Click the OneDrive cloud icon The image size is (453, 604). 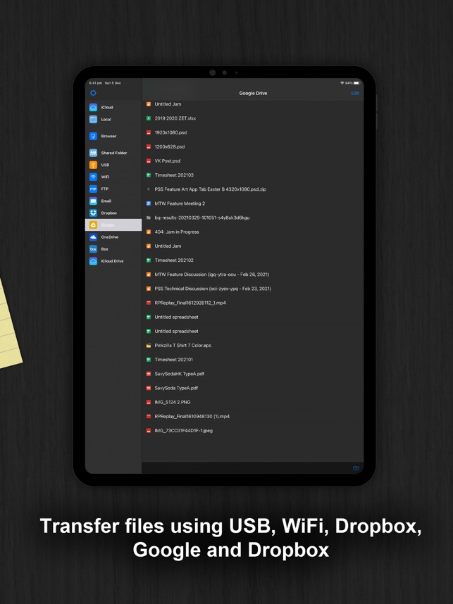(93, 237)
